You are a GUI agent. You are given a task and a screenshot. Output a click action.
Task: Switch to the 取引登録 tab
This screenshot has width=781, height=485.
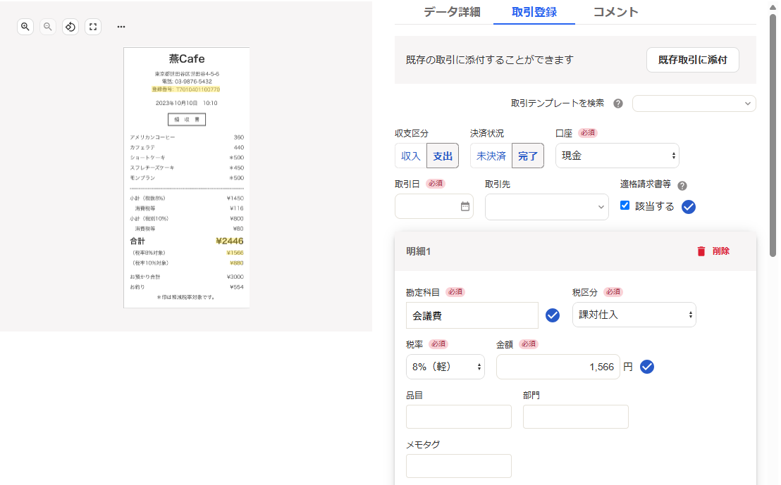(x=534, y=12)
